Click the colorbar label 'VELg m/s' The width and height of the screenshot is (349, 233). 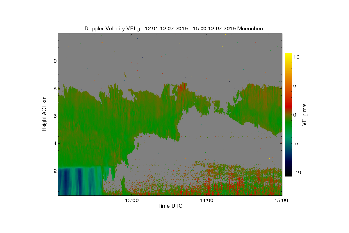tap(305, 114)
